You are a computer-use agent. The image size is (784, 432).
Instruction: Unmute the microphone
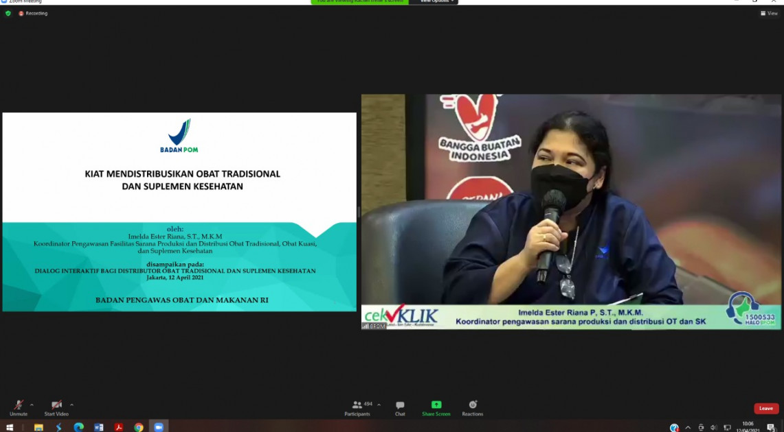click(x=19, y=406)
